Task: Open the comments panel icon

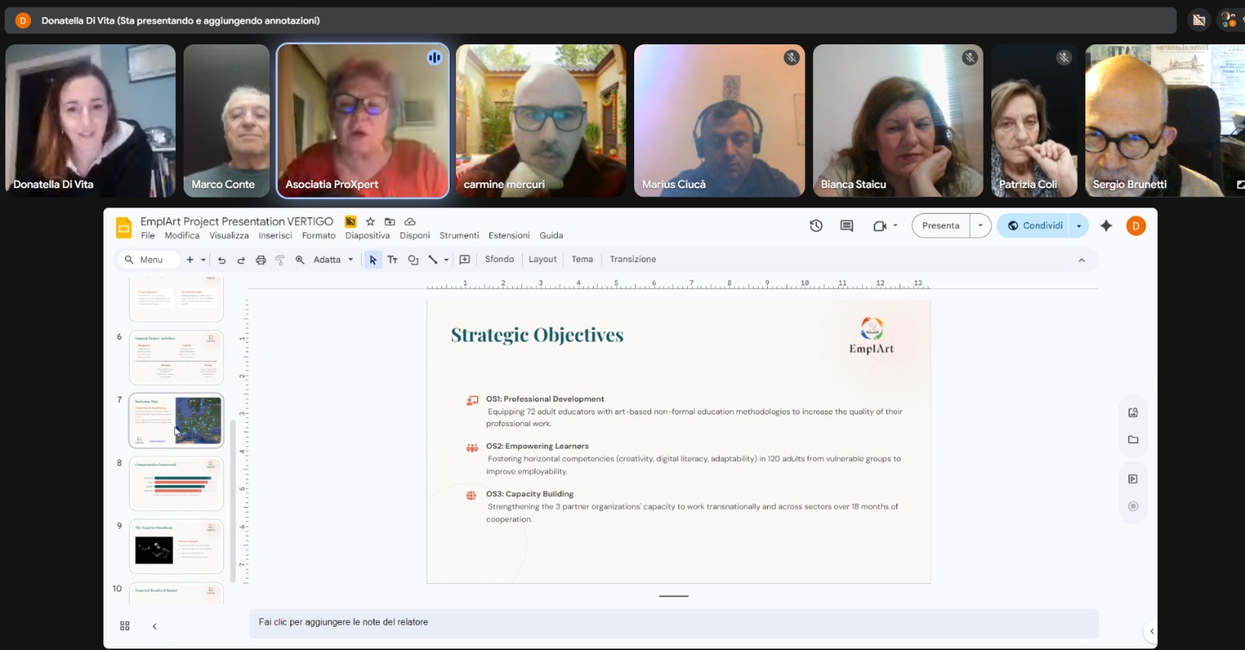Action: [x=847, y=225]
